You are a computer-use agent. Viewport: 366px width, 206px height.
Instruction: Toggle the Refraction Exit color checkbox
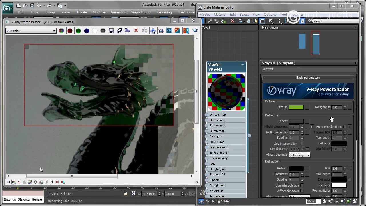349,180
